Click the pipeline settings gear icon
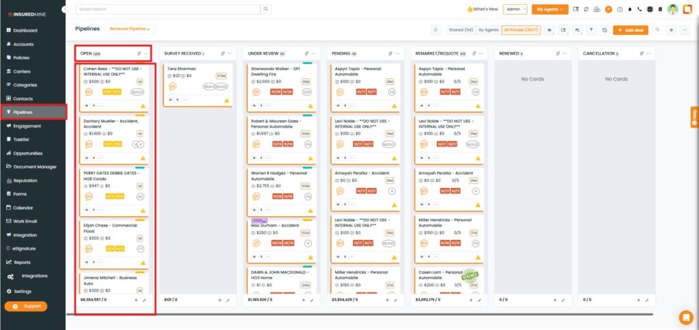699x330 pixels. pos(671,30)
